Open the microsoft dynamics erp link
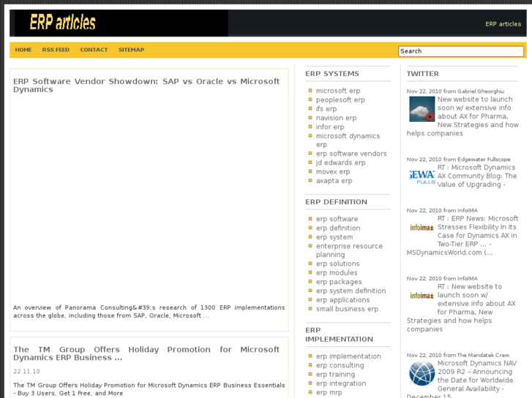The image size is (532, 398). click(x=348, y=140)
